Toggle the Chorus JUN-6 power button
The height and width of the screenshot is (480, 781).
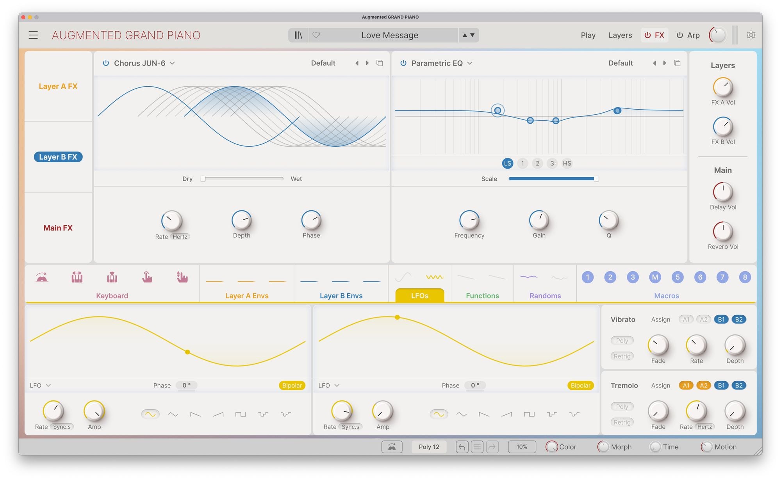pyautogui.click(x=106, y=63)
